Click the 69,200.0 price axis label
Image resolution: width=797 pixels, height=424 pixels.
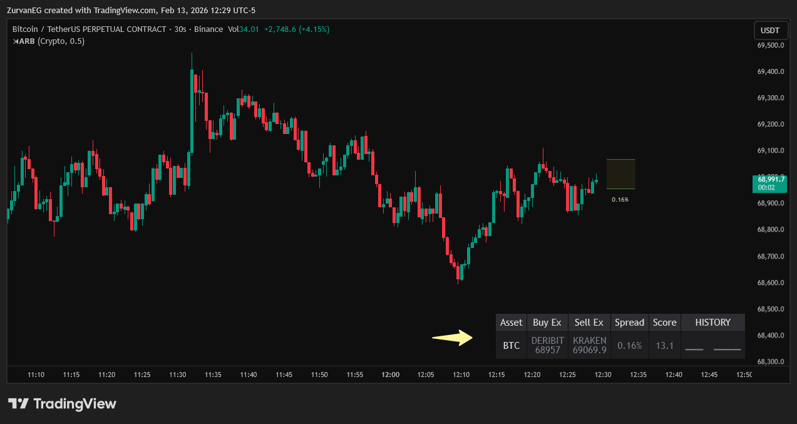771,124
